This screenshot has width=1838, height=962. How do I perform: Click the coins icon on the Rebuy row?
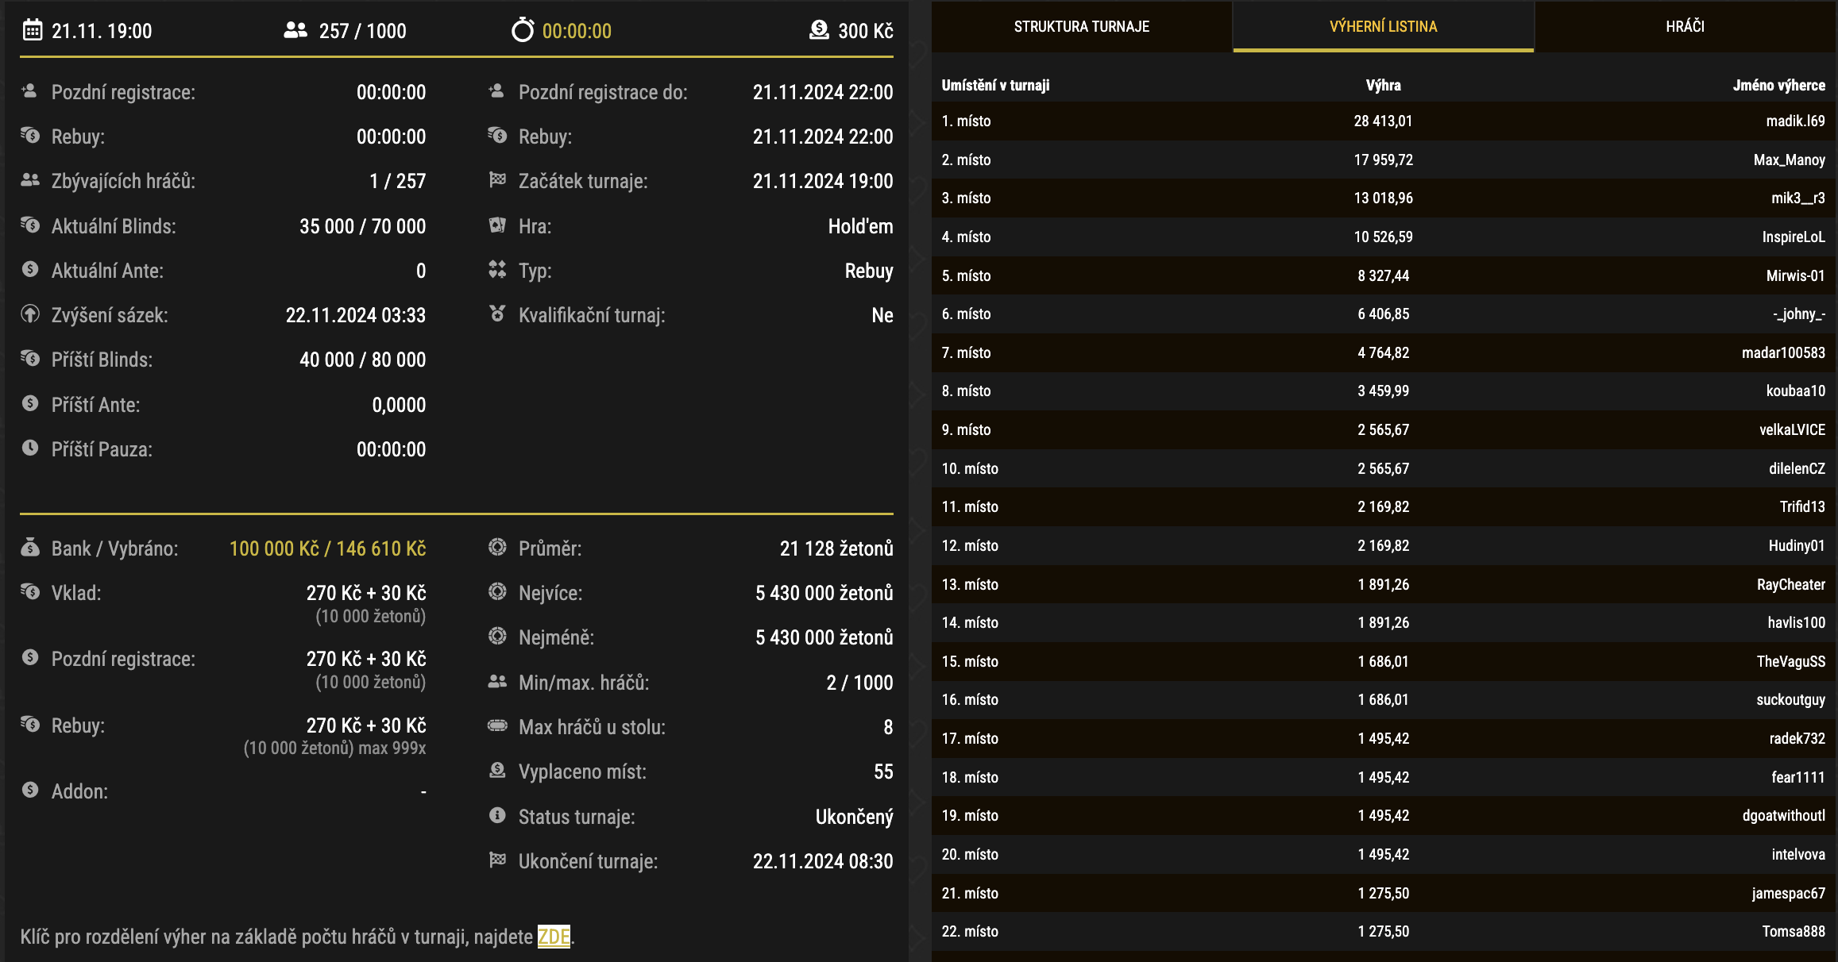pyautogui.click(x=30, y=136)
